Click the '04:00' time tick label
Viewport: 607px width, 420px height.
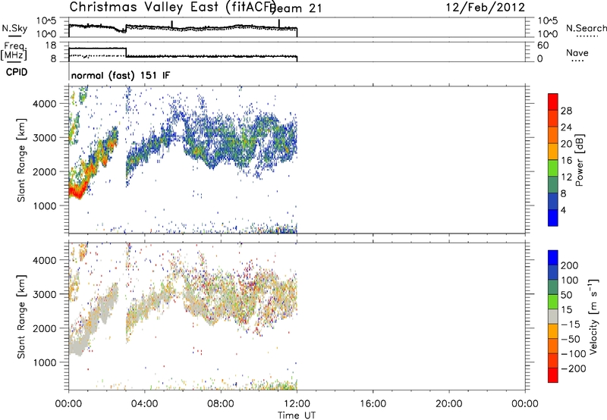pos(145,404)
